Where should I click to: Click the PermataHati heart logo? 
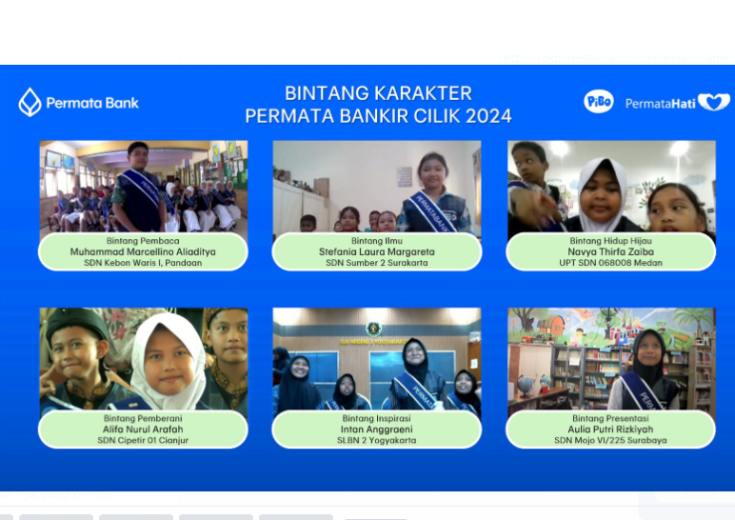click(x=714, y=102)
